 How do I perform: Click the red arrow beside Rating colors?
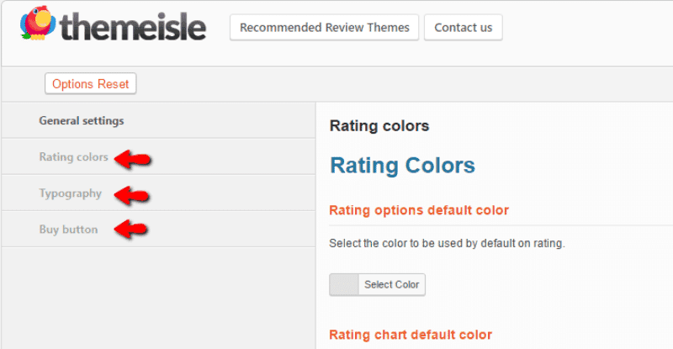(x=133, y=158)
